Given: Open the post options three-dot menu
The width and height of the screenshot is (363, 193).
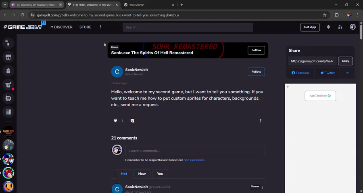Looking at the screenshot, I should tap(261, 121).
